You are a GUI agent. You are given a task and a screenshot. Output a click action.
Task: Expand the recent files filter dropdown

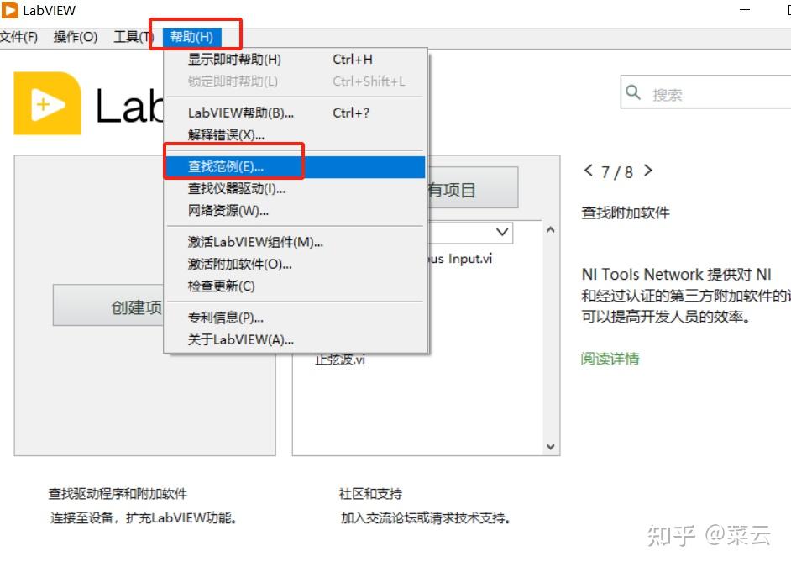click(501, 232)
